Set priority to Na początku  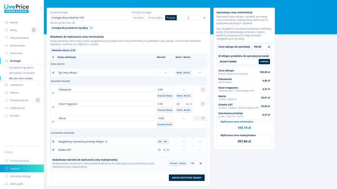click(x=155, y=18)
